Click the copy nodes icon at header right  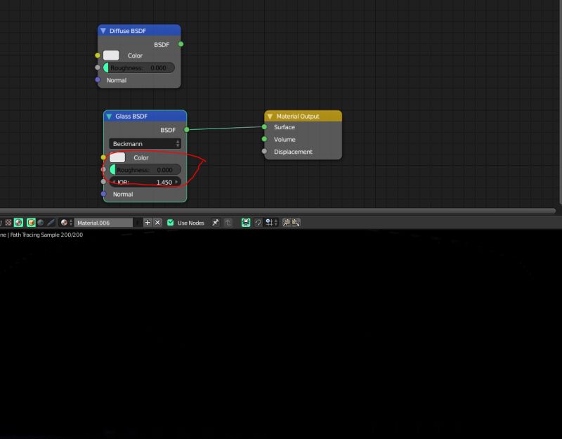[x=286, y=223]
